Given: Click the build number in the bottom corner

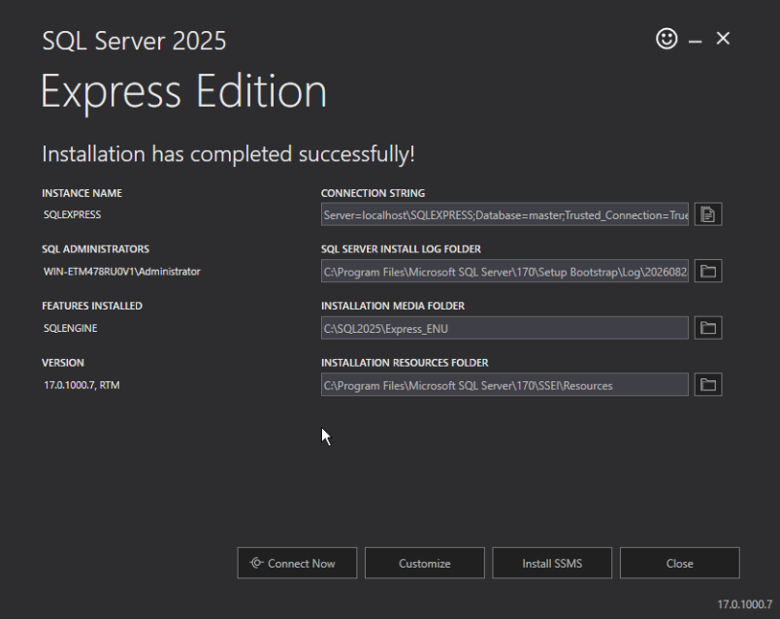Looking at the screenshot, I should tap(744, 604).
